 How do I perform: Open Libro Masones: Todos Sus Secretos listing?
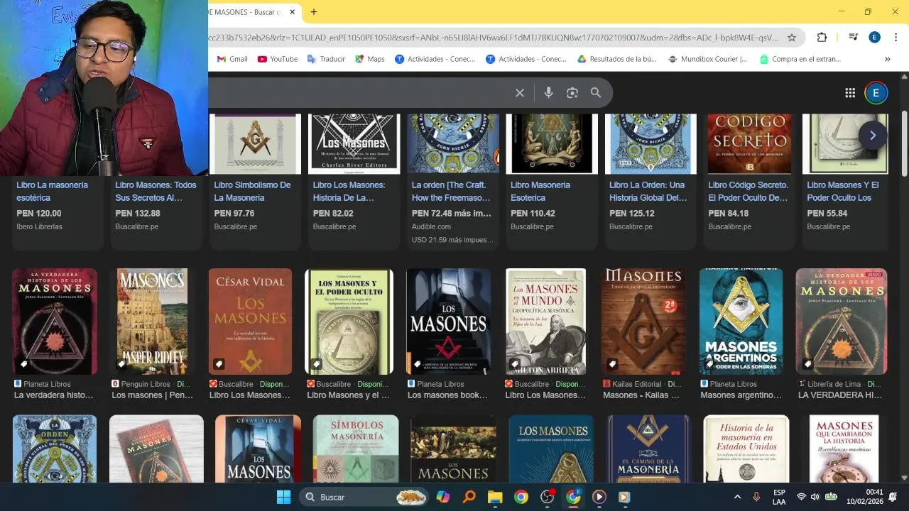tap(156, 192)
